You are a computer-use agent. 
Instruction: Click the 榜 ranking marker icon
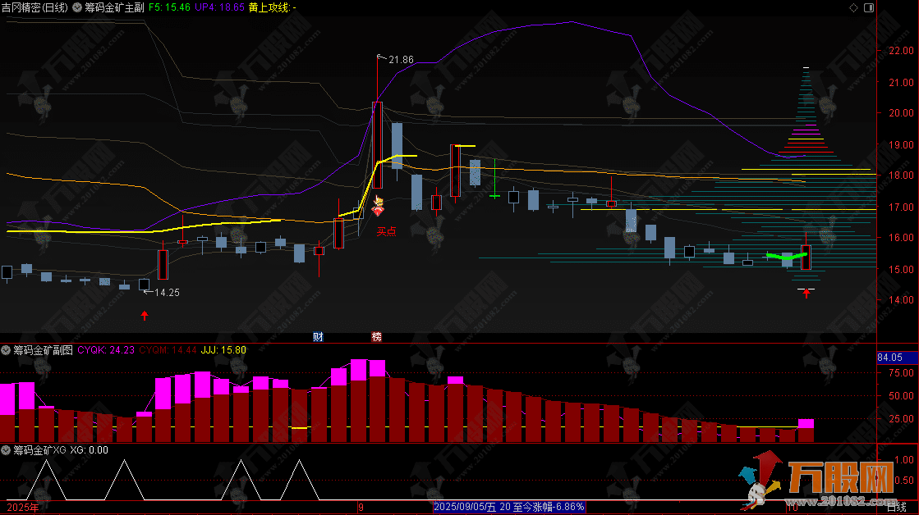[377, 336]
